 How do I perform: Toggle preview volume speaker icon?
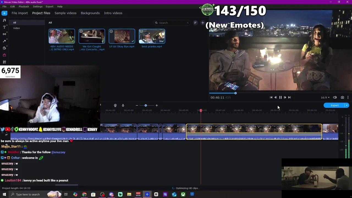335,97
